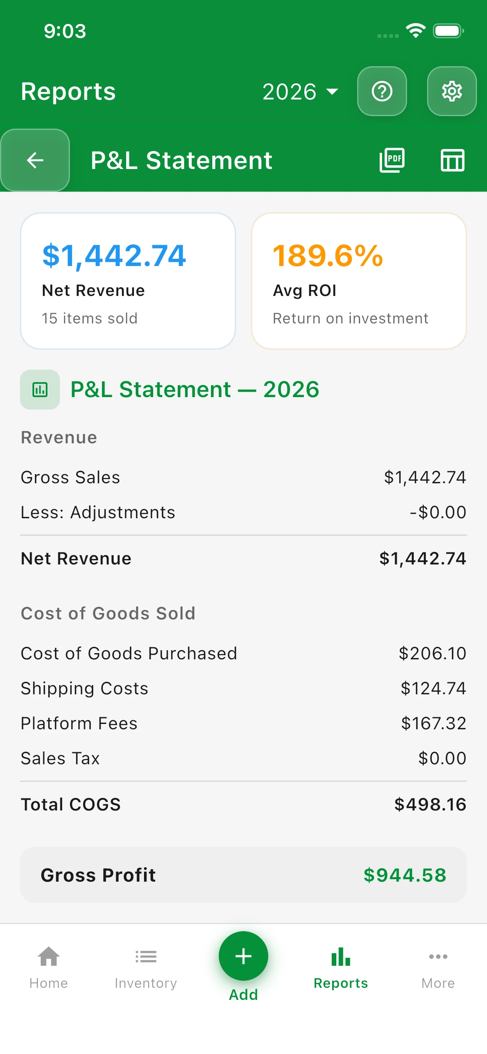This screenshot has width=487, height=1054.
Task: Tap the green Add plus button
Action: (243, 956)
